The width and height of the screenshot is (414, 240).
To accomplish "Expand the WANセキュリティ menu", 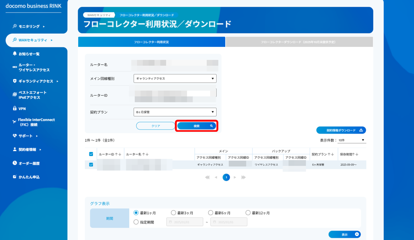I will tap(51, 40).
